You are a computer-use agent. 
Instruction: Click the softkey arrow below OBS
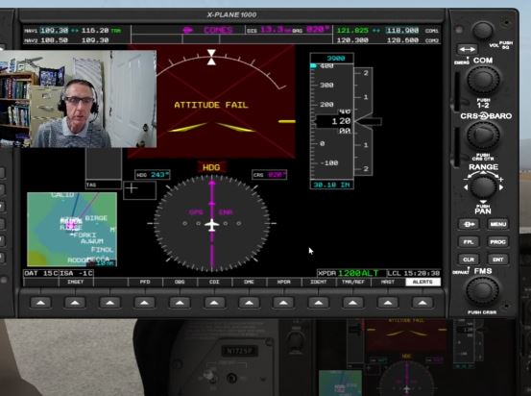[180, 303]
